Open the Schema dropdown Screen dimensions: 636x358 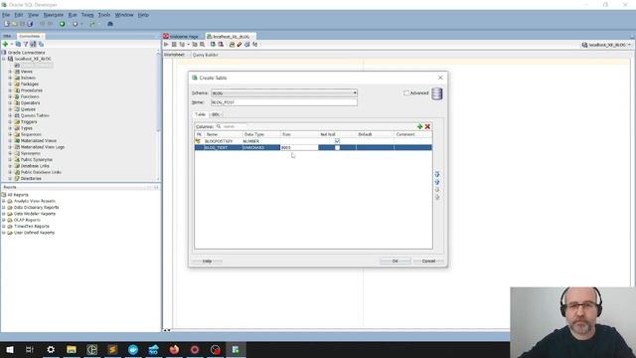355,92
